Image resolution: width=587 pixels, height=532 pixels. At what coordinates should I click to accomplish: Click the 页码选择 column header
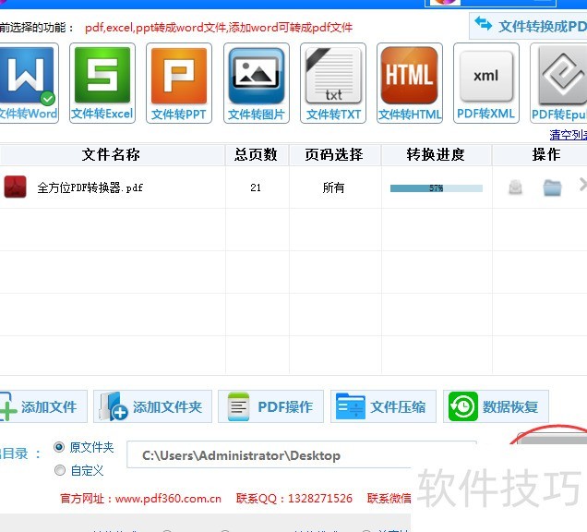[334, 154]
